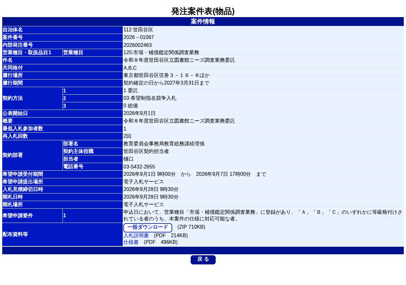The height and width of the screenshot is (285, 406).
Task: Click the 担当者 sub-header cell
Action: (x=93, y=159)
